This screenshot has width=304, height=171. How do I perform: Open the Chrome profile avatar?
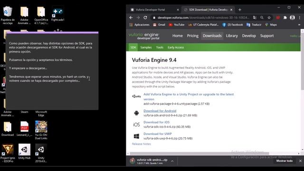292,18
